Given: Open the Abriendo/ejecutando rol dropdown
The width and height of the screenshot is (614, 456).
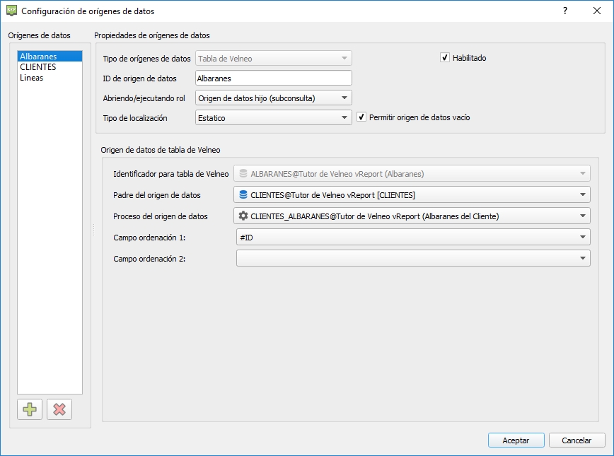Looking at the screenshot, I should coord(273,98).
